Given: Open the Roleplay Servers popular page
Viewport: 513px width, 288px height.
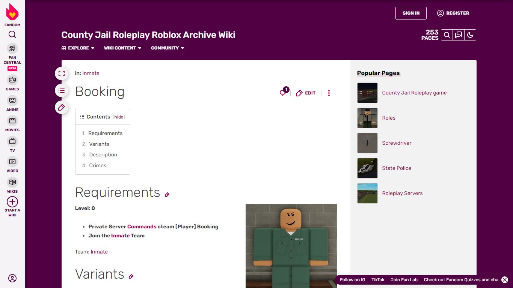Looking at the screenshot, I should click(402, 193).
